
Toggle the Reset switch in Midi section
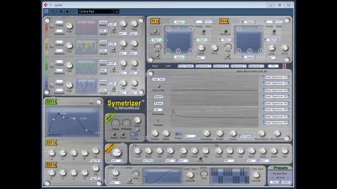pyautogui.click(x=123, y=135)
